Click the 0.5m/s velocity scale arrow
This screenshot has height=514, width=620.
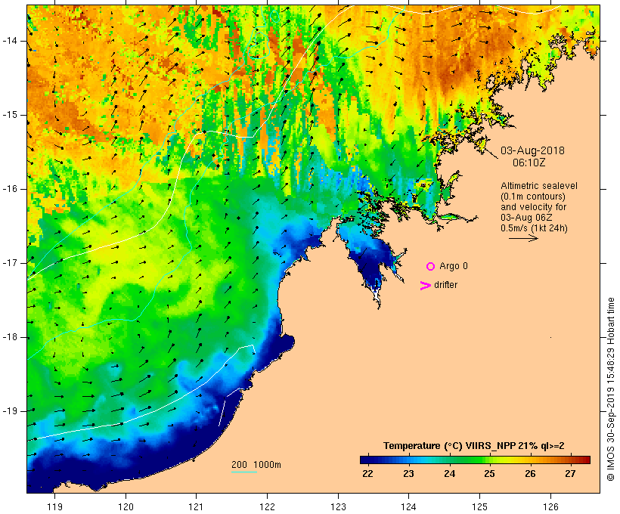[523, 238]
